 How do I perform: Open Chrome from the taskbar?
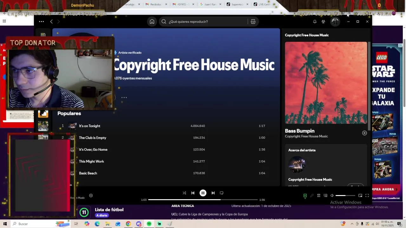(x=128, y=224)
